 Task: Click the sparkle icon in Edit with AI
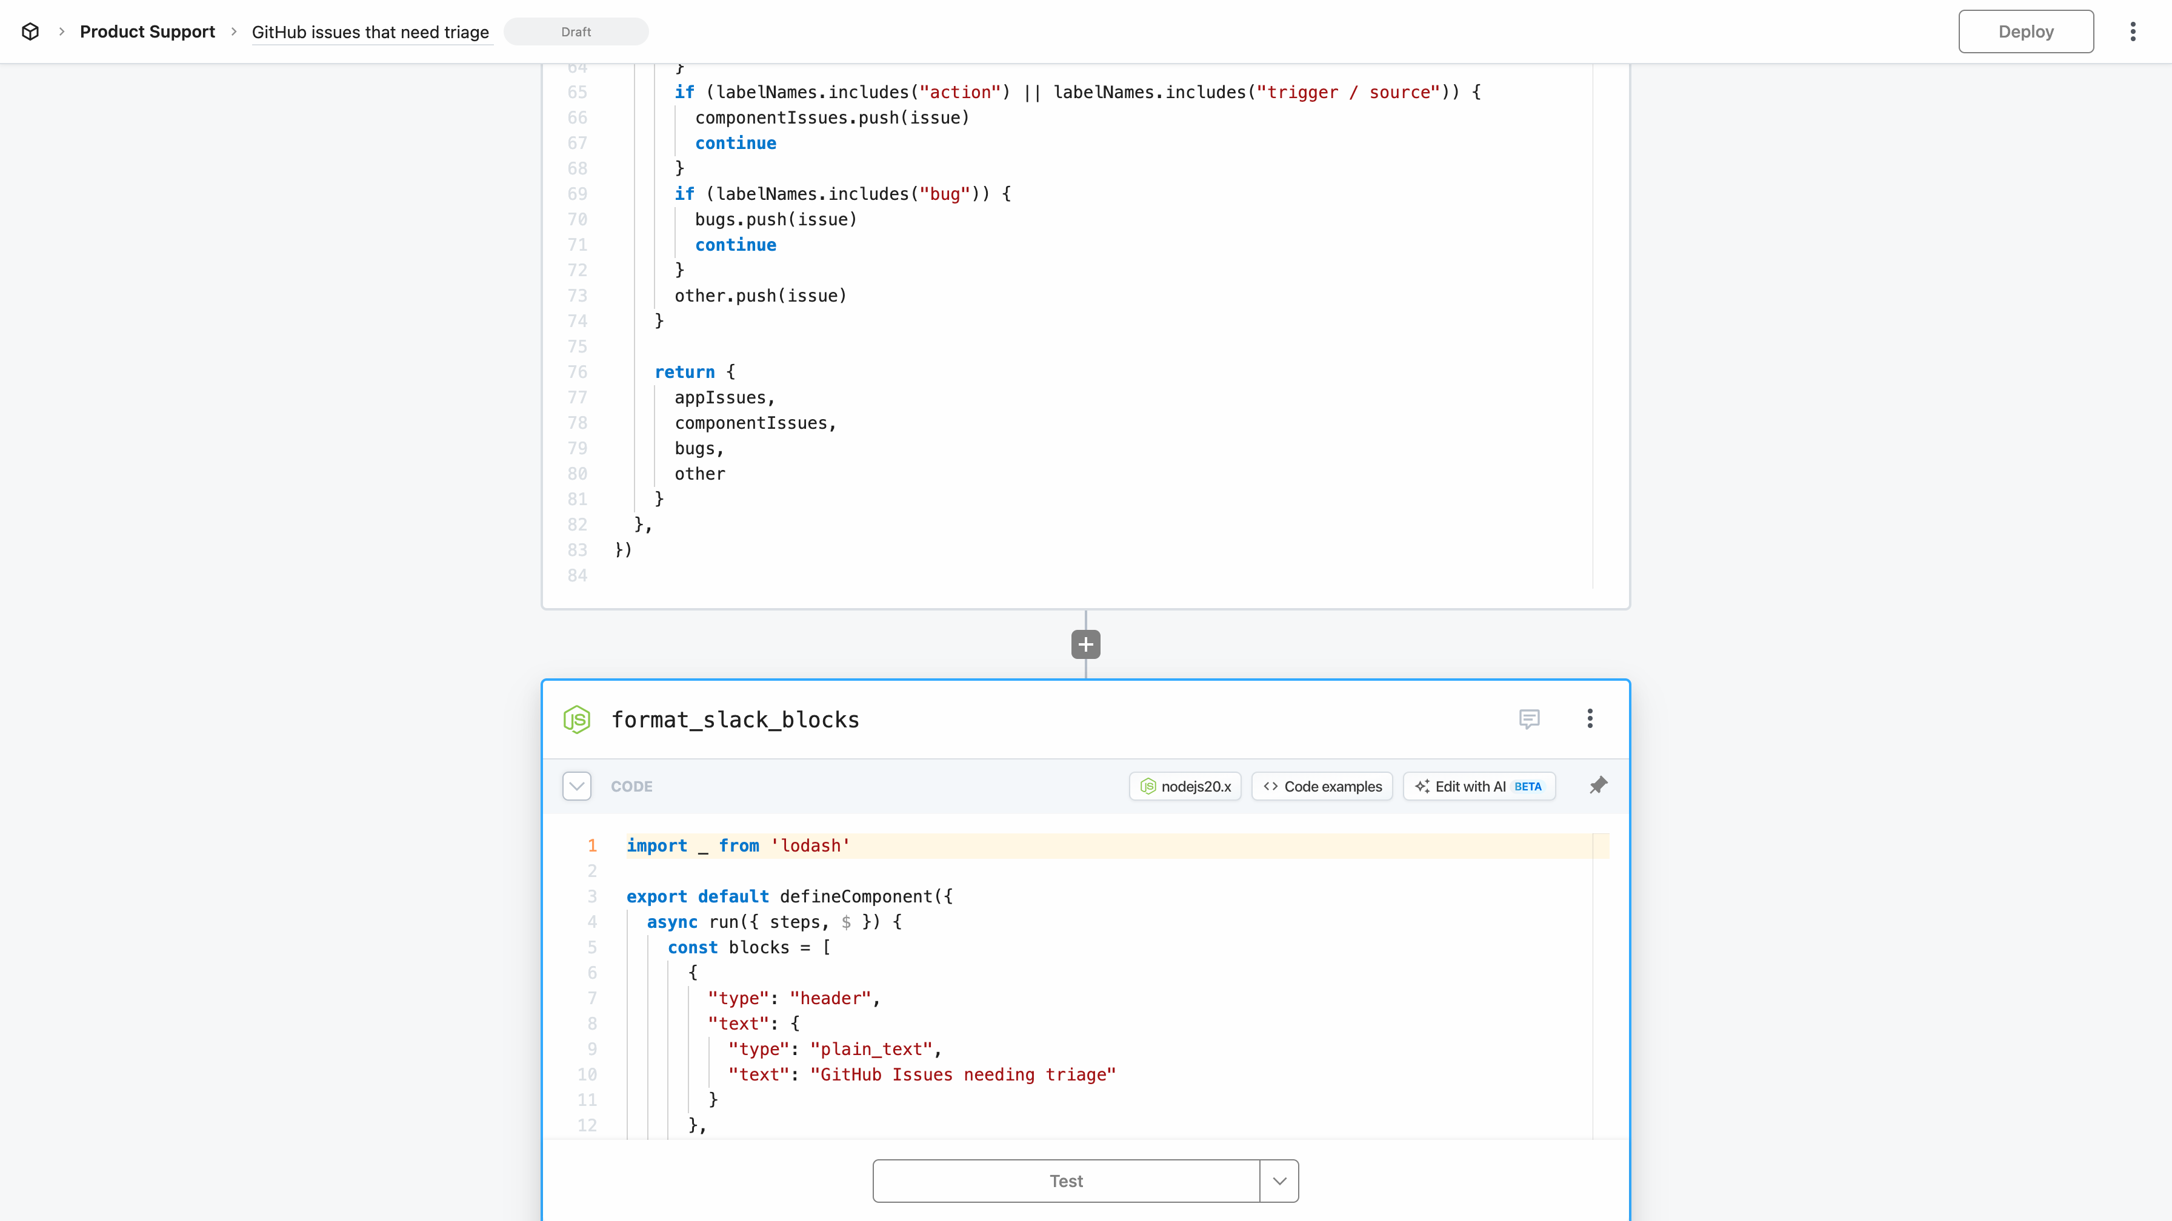1422,786
